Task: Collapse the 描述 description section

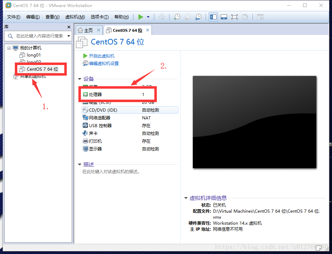Action: click(x=79, y=164)
